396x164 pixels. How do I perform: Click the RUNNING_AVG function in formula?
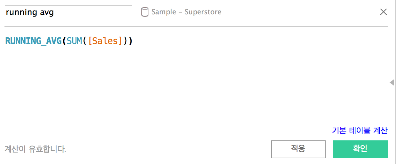pyautogui.click(x=34, y=41)
